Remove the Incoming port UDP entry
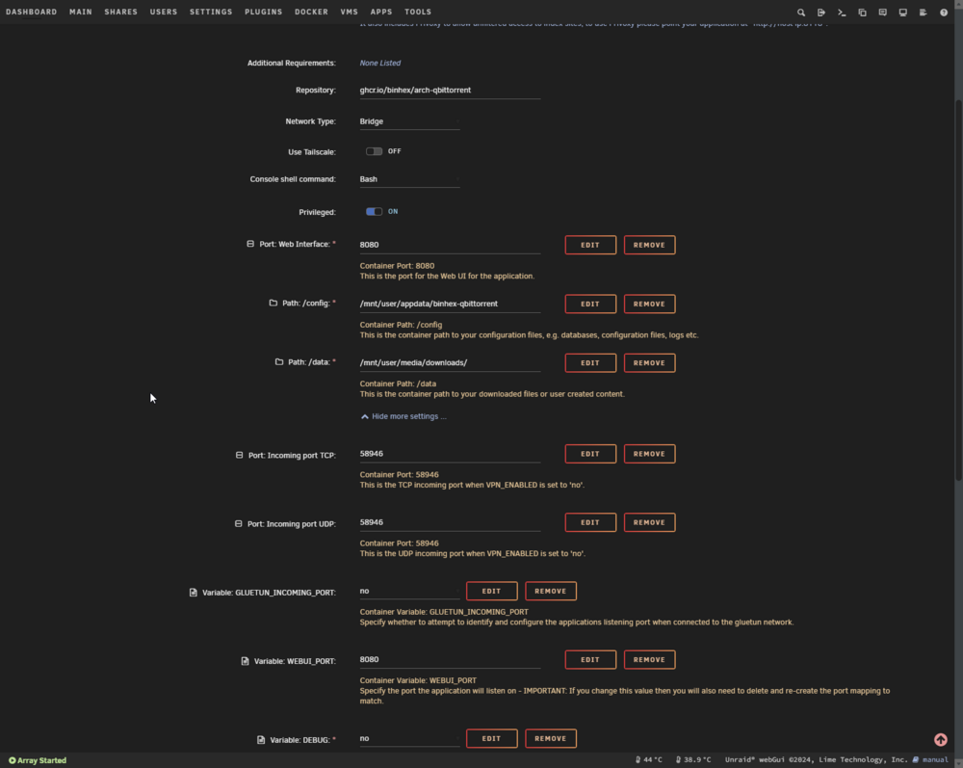Viewport: 963px width, 768px height. tap(649, 522)
